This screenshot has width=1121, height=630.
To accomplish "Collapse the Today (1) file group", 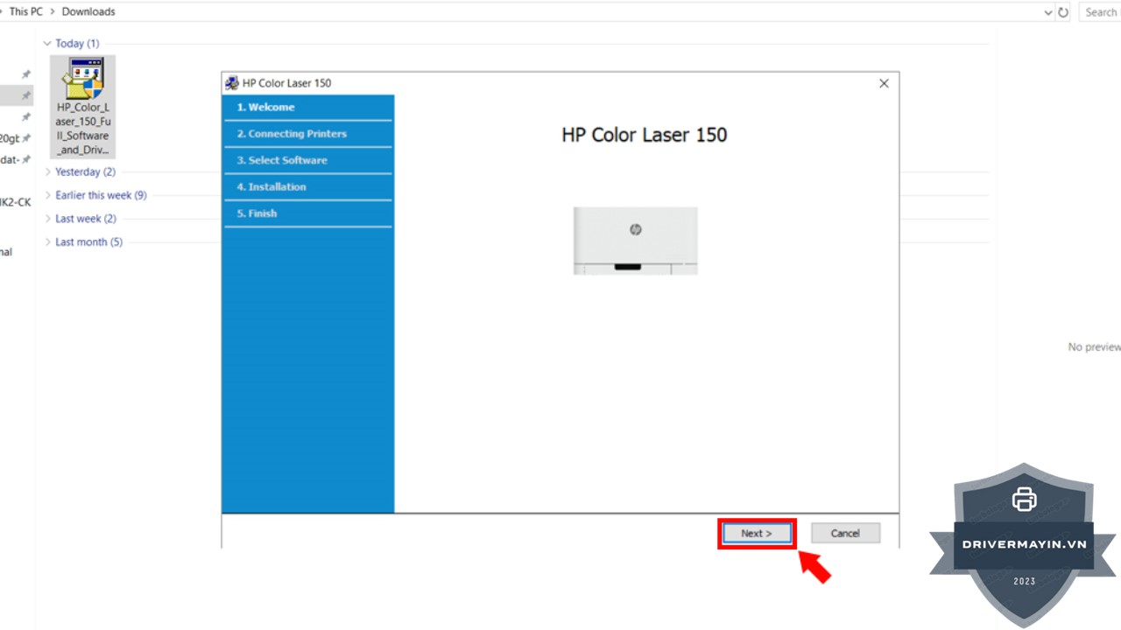I will coord(47,44).
